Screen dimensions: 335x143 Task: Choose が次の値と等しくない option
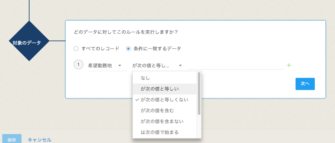tap(164, 100)
